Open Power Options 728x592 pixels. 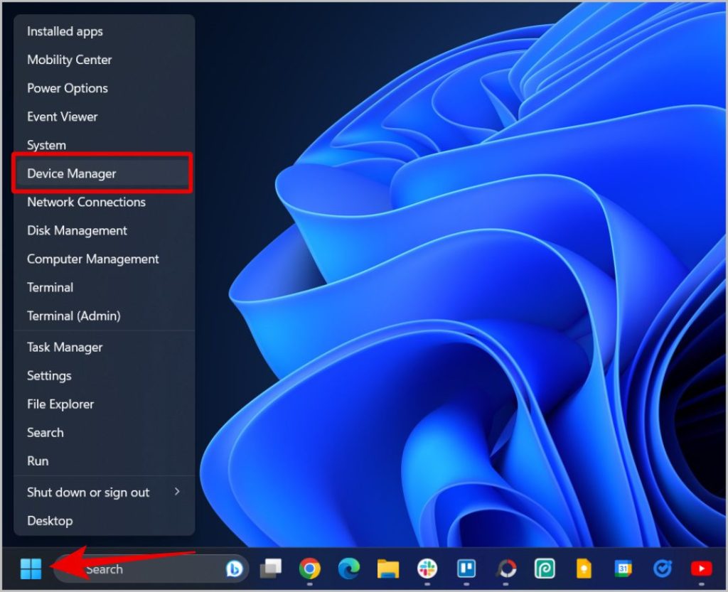tap(105, 88)
